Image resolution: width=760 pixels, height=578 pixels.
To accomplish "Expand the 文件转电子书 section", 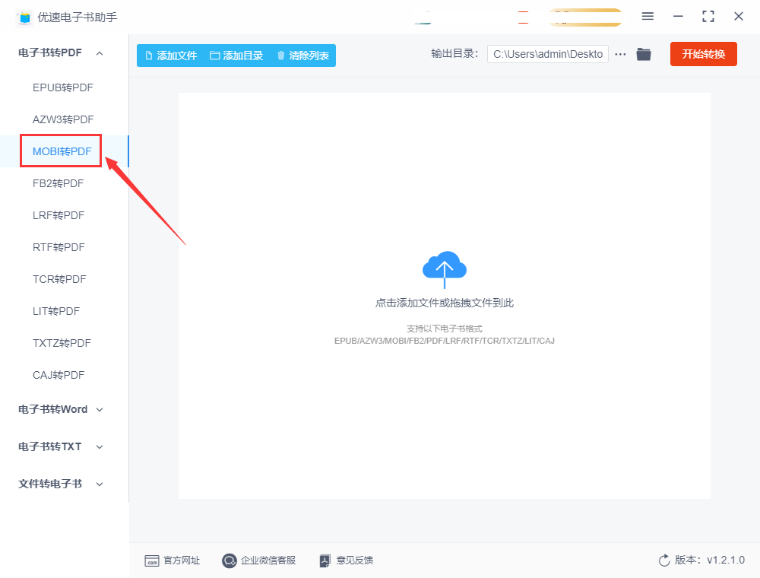I will coord(100,484).
